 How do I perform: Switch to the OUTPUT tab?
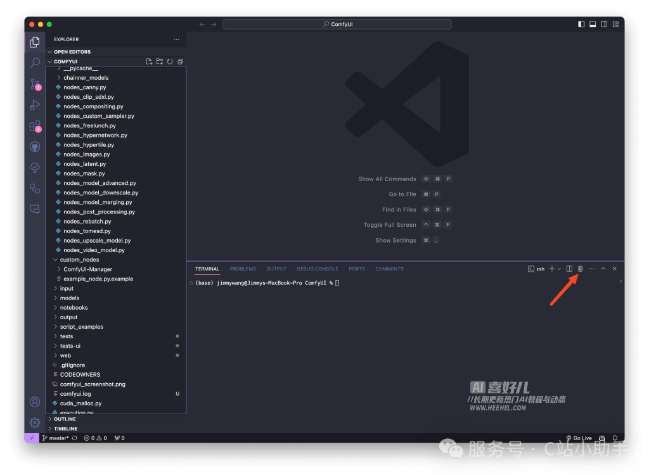(x=276, y=269)
